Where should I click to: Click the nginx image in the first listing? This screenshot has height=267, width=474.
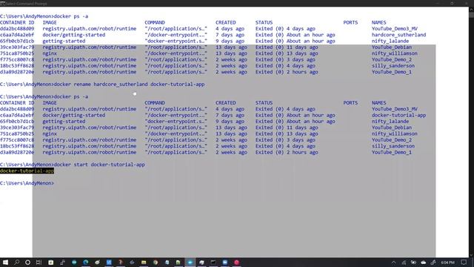point(50,53)
